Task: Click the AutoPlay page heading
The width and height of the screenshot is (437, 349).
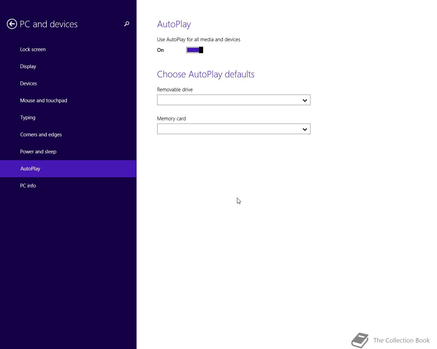Action: (x=174, y=24)
